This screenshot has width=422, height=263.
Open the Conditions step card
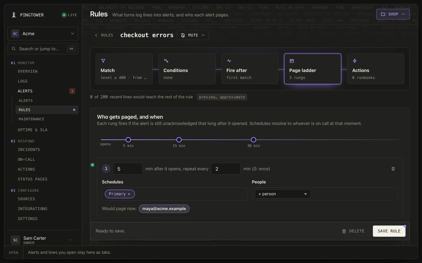(x=187, y=69)
